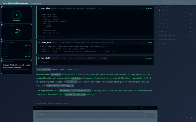Click the 'undefined' code chip
This screenshot has height=122, width=196.
72,82
